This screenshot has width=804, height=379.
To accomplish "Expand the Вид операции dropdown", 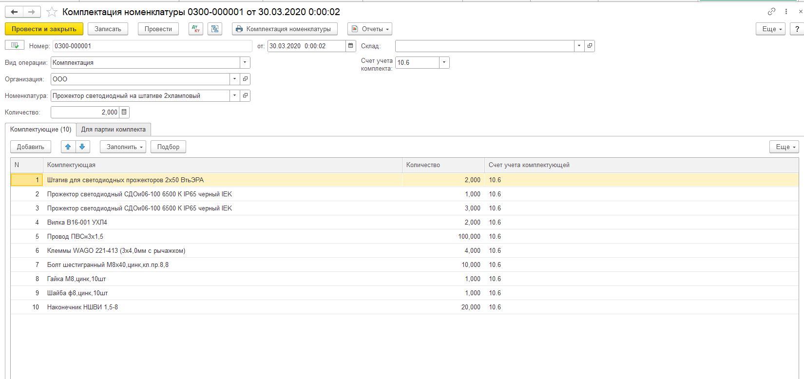I will [245, 62].
